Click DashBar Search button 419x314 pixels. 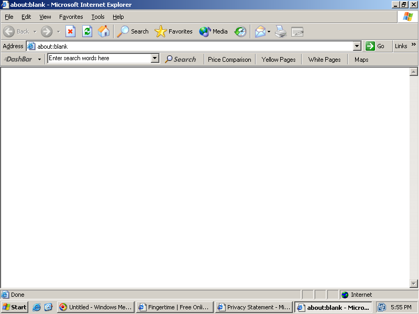tap(180, 59)
